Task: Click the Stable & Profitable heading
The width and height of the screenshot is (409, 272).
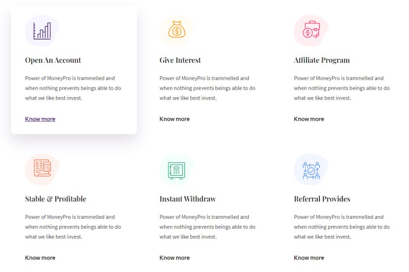Action: coord(55,199)
